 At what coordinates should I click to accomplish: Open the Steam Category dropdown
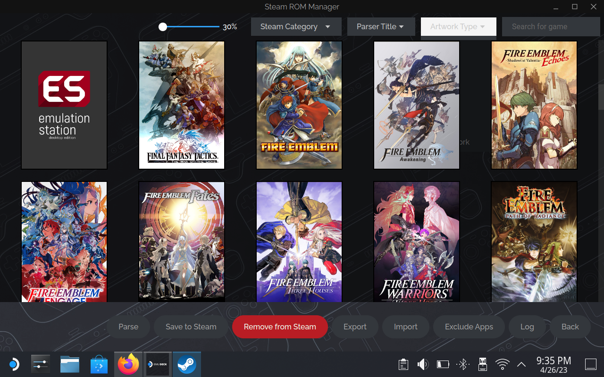pyautogui.click(x=296, y=26)
